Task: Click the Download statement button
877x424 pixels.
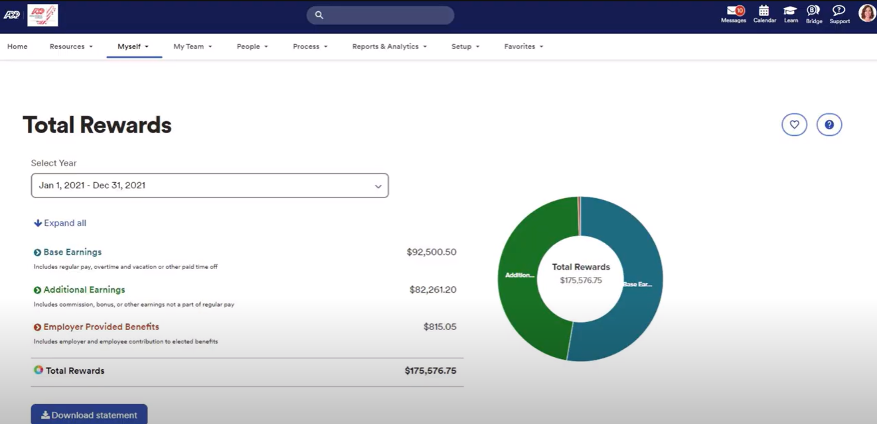Action: tap(89, 415)
